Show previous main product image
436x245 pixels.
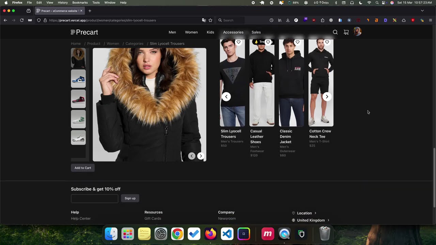192,156
